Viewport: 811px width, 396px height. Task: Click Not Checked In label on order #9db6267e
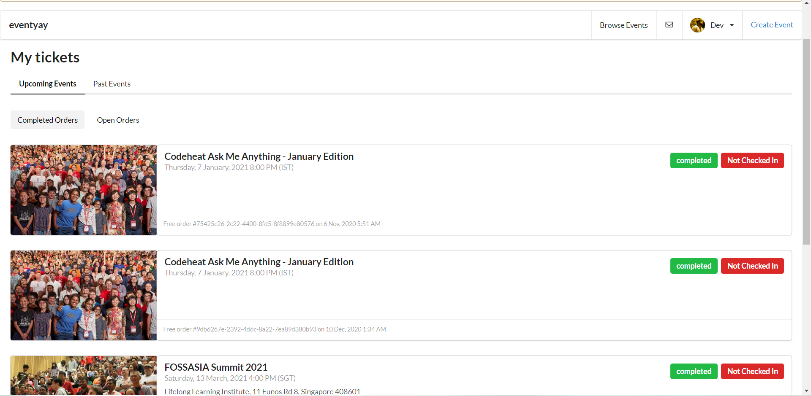[752, 266]
